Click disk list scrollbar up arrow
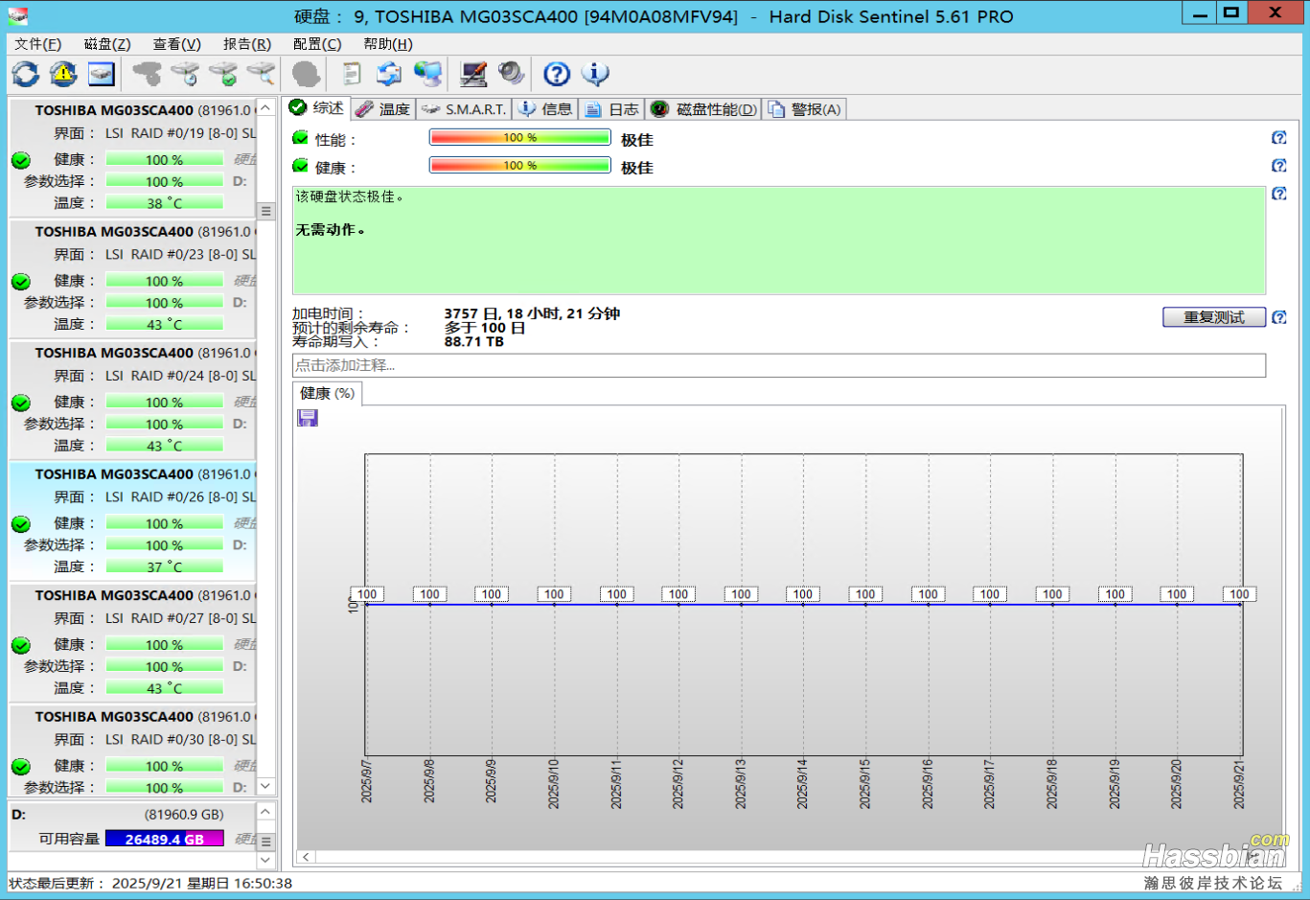Screen dimensions: 1310x900 click(x=266, y=108)
